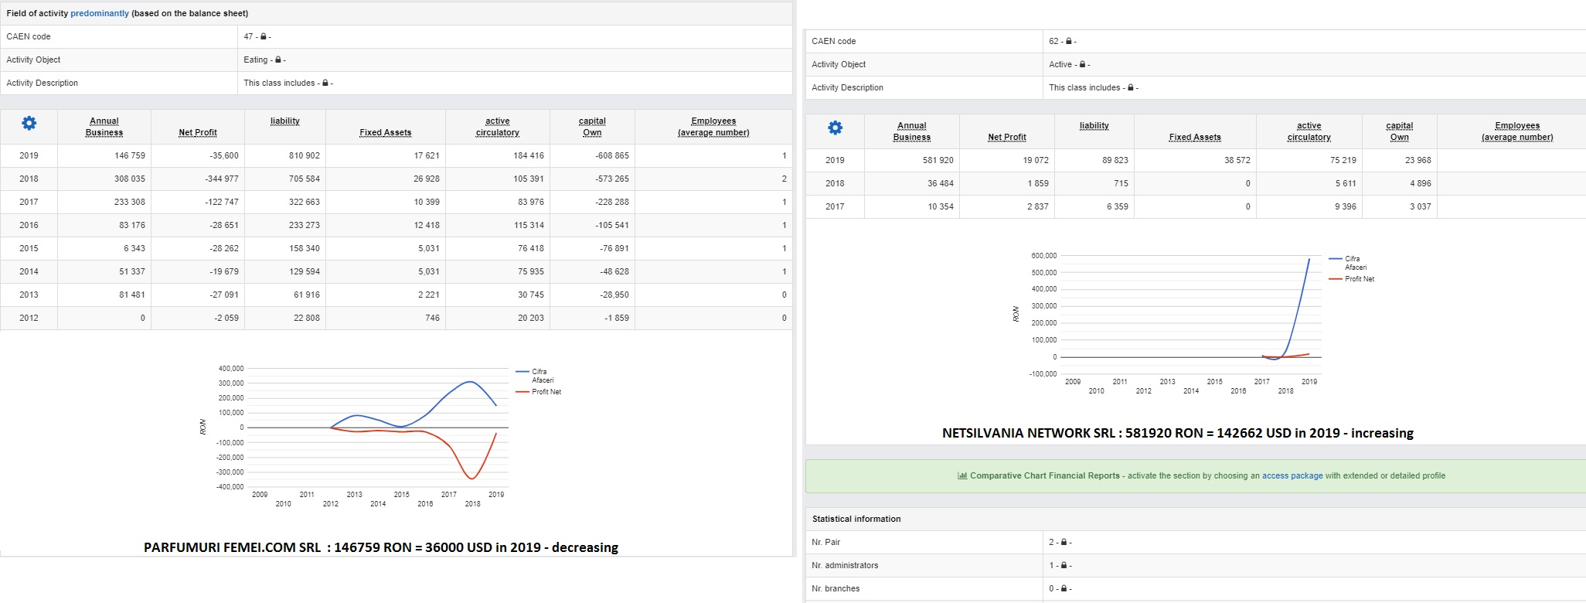The image size is (1586, 603).
Task: Open the 'predominantly' link in the field of activity header
Action: pyautogui.click(x=100, y=13)
